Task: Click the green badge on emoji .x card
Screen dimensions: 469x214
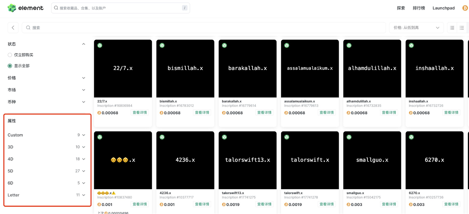Action: [100, 137]
